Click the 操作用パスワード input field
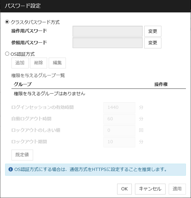 (108, 31)
